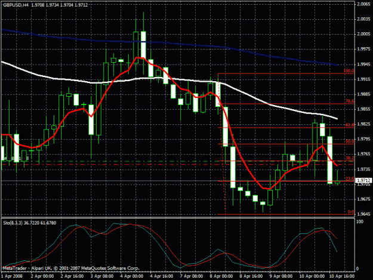Click the 2 Apr 00:00 time label
Screen dimensions: 373x280
coord(42,276)
